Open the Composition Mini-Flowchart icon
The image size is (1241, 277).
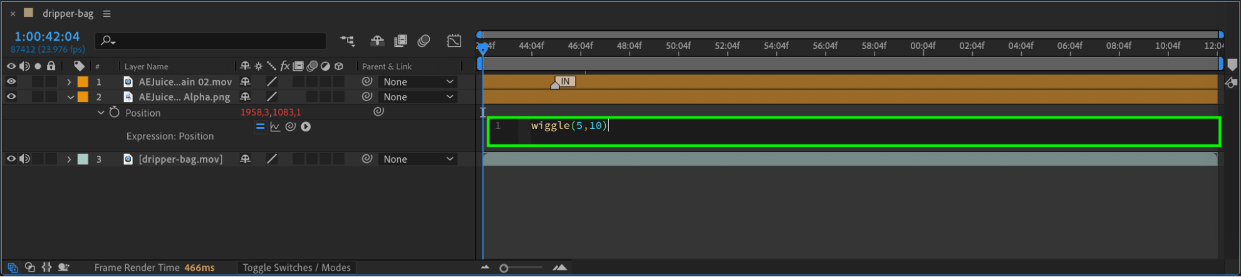[x=347, y=41]
